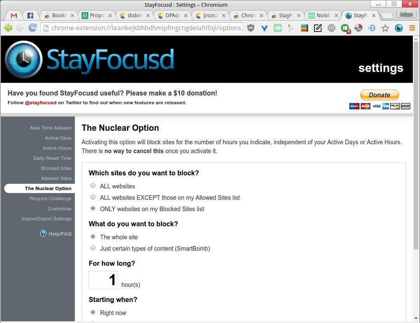420x323 pixels.
Task: Open the StayFocusd eye extension icon in toolbar
Action: pyautogui.click(x=399, y=28)
